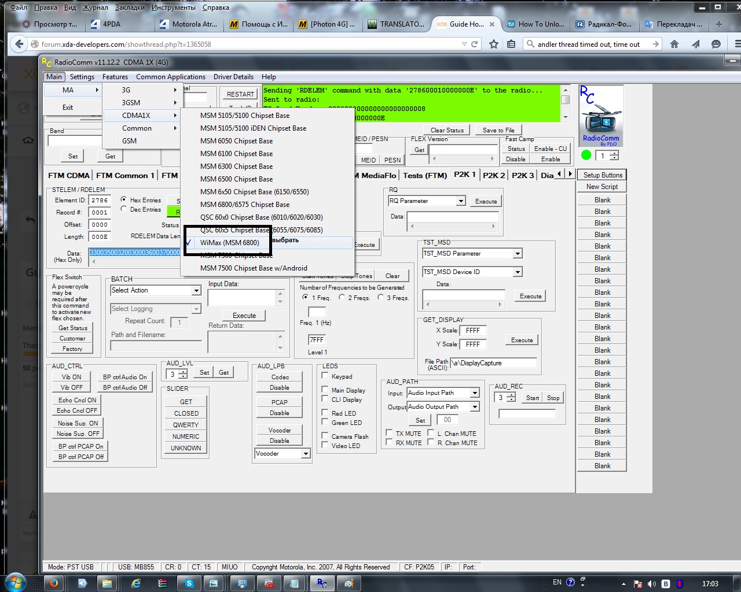The height and width of the screenshot is (592, 741).
Task: Click the smiley chat icon in Firefox toolbar
Action: pyautogui.click(x=716, y=44)
